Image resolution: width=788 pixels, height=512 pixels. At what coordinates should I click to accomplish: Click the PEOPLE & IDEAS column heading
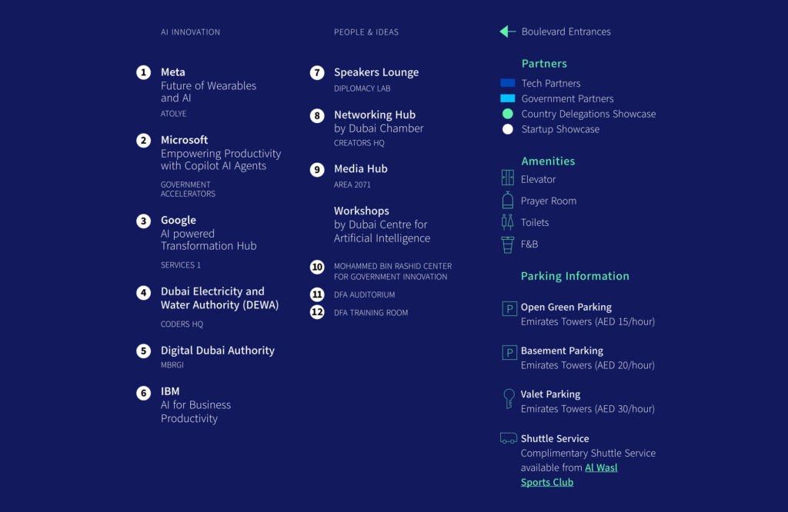click(366, 32)
